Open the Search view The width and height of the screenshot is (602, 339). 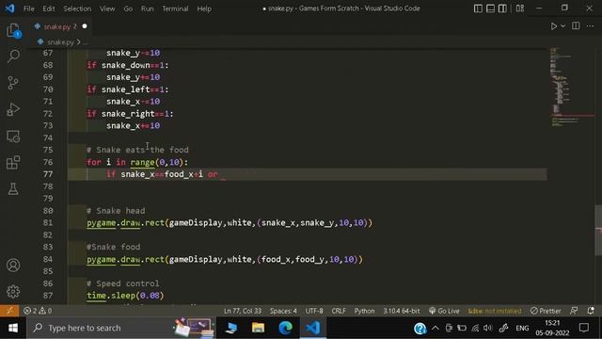[13, 56]
